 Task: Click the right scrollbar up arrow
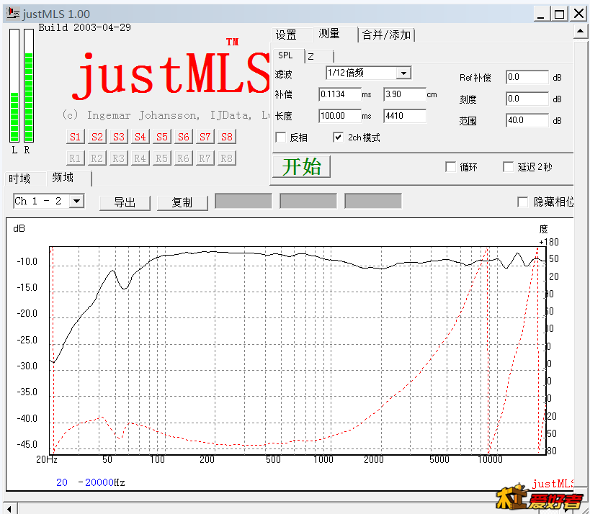click(581, 31)
